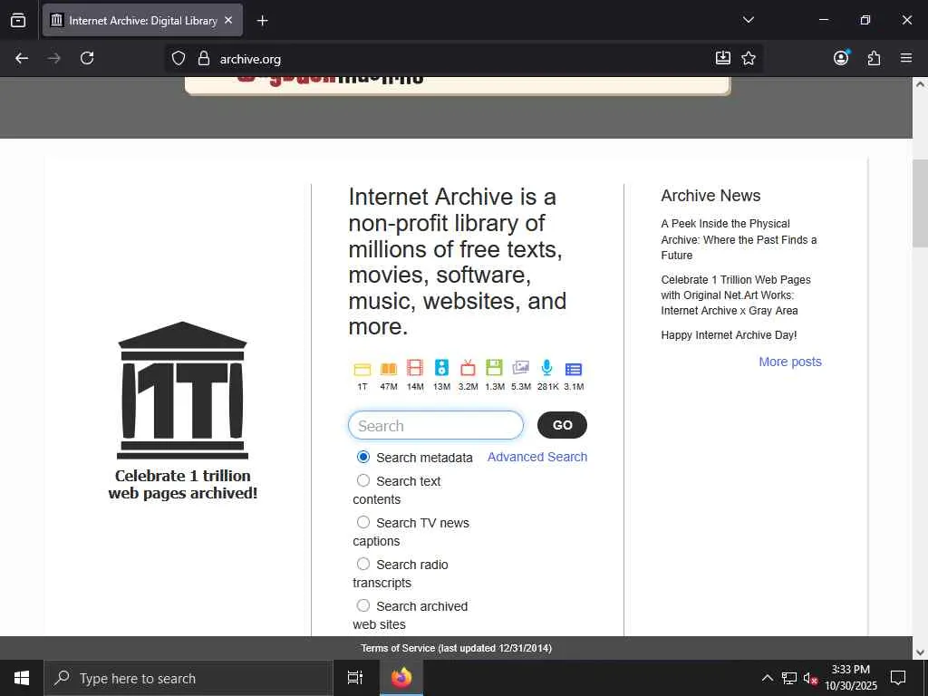
Task: Open the audio speaker icon labeled 13M
Action: point(441,368)
